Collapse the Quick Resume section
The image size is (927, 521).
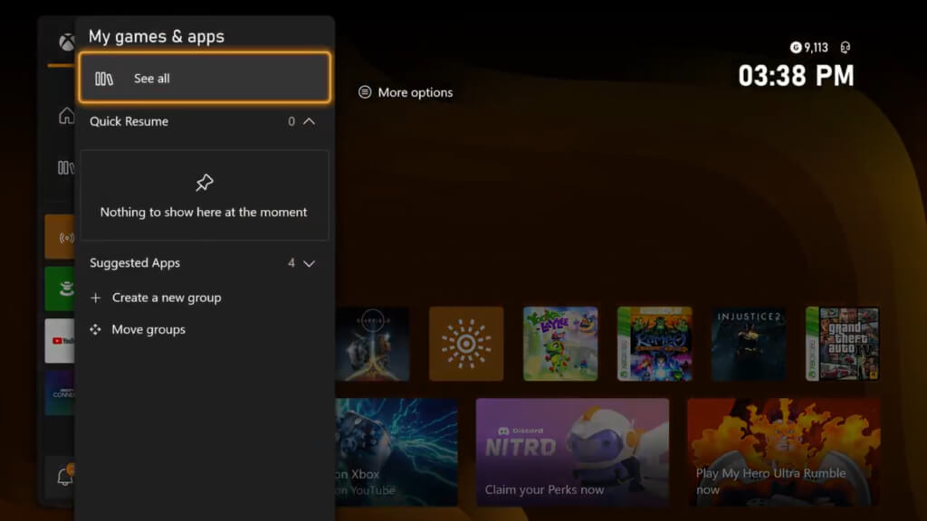(x=309, y=121)
